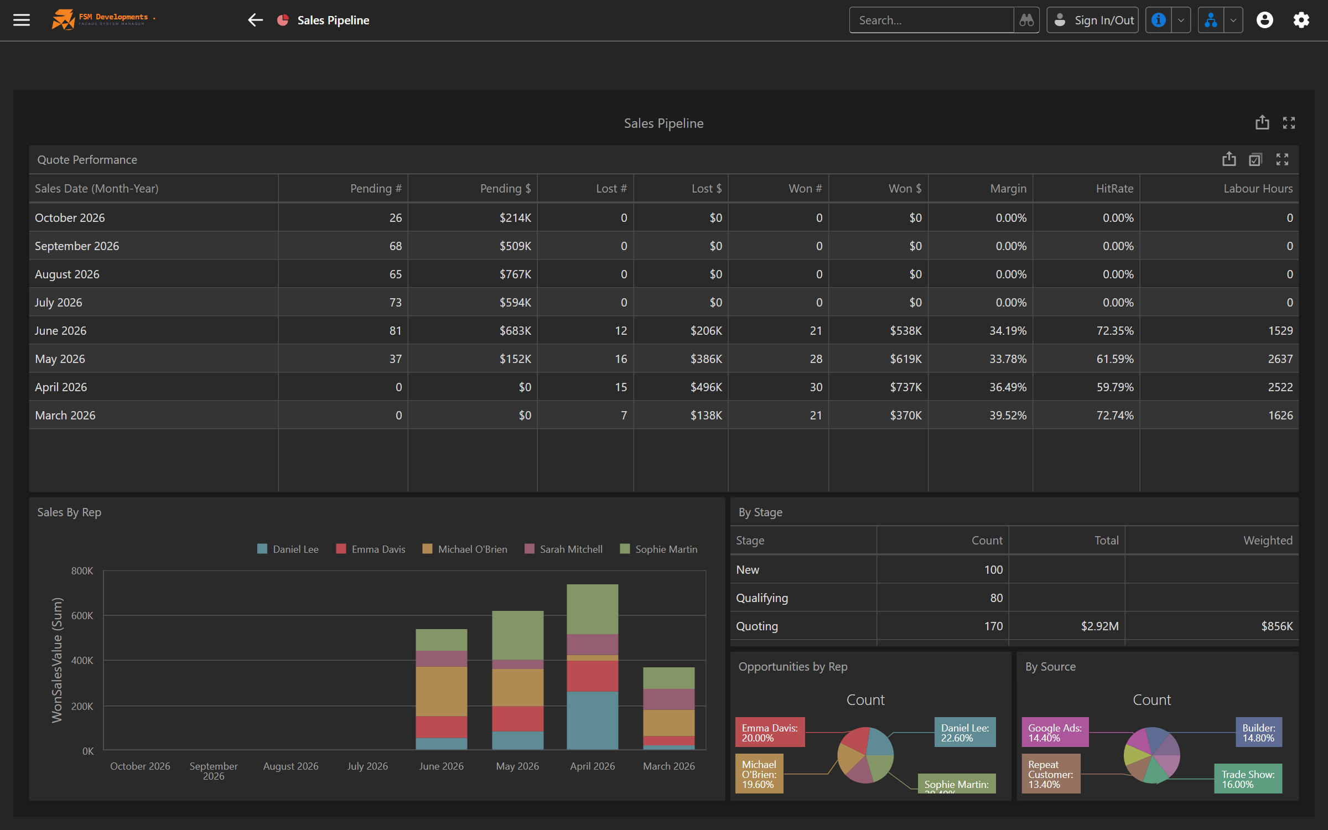Open the settings gear icon
The image size is (1328, 830).
click(x=1301, y=20)
